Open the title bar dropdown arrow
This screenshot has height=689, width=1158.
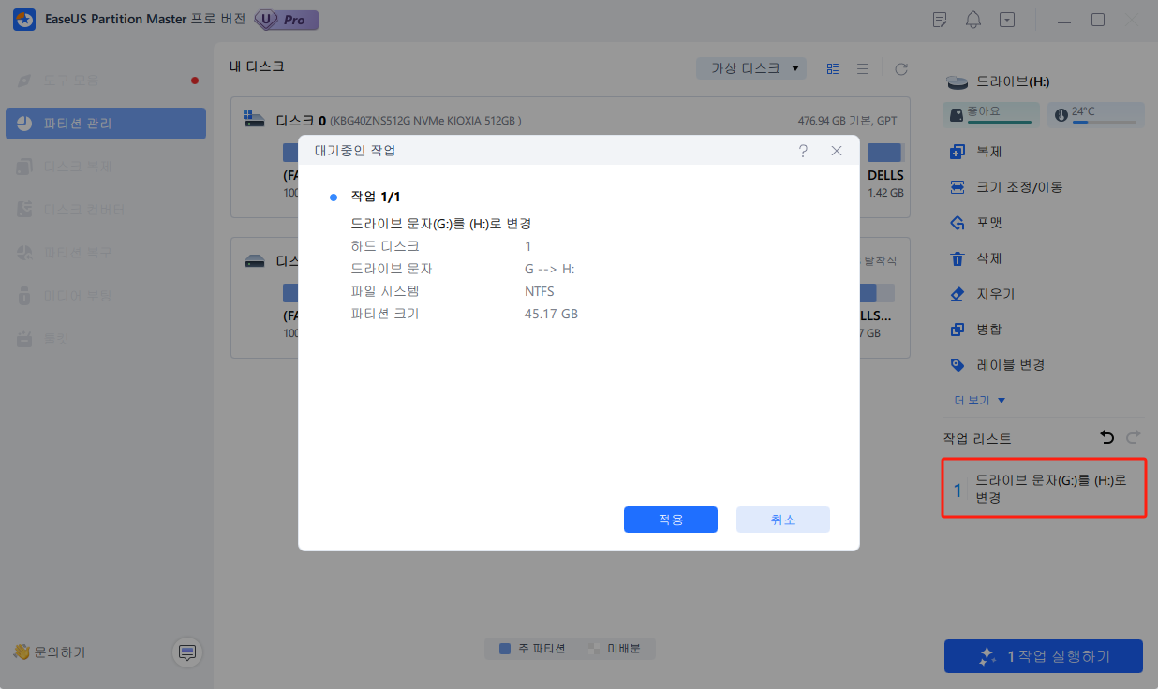(1006, 19)
